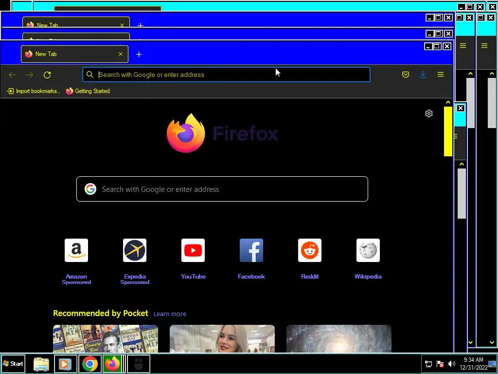The height and width of the screenshot is (374, 498).
Task: Open new tab personalize gear settings
Action: pyautogui.click(x=429, y=113)
